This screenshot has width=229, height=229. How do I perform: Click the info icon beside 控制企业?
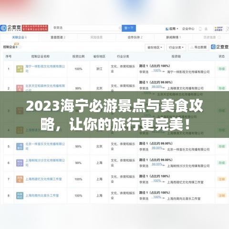click(x=20, y=47)
